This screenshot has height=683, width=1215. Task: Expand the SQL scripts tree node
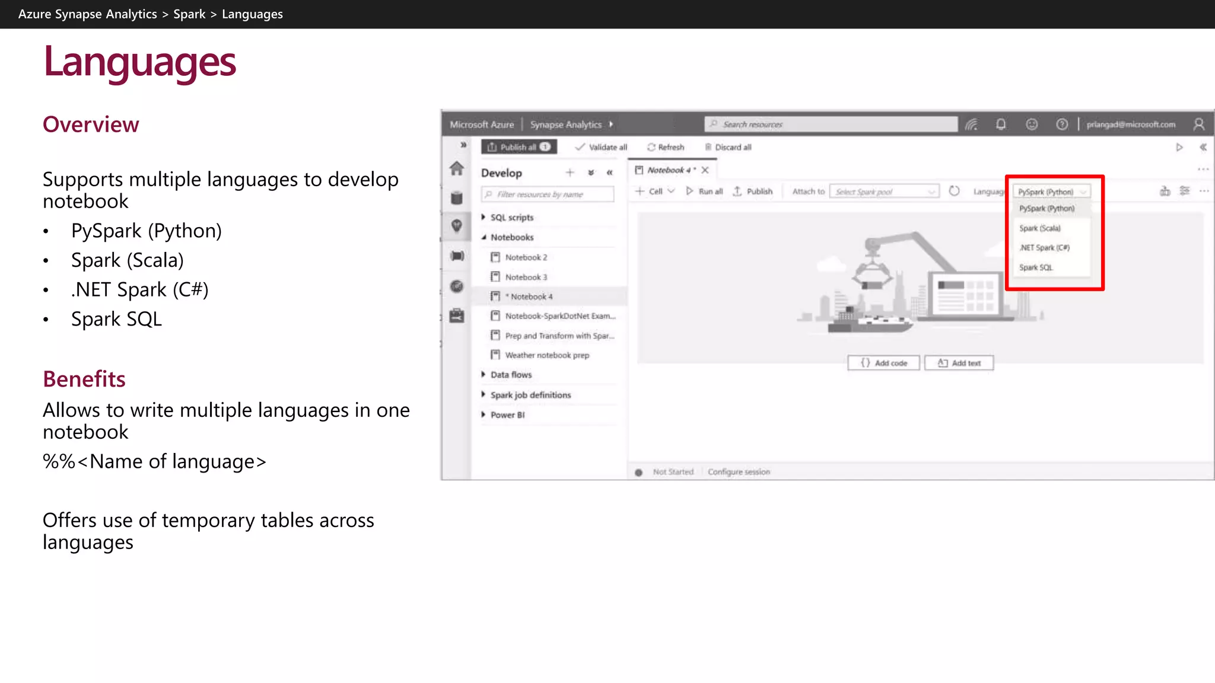[x=484, y=218]
